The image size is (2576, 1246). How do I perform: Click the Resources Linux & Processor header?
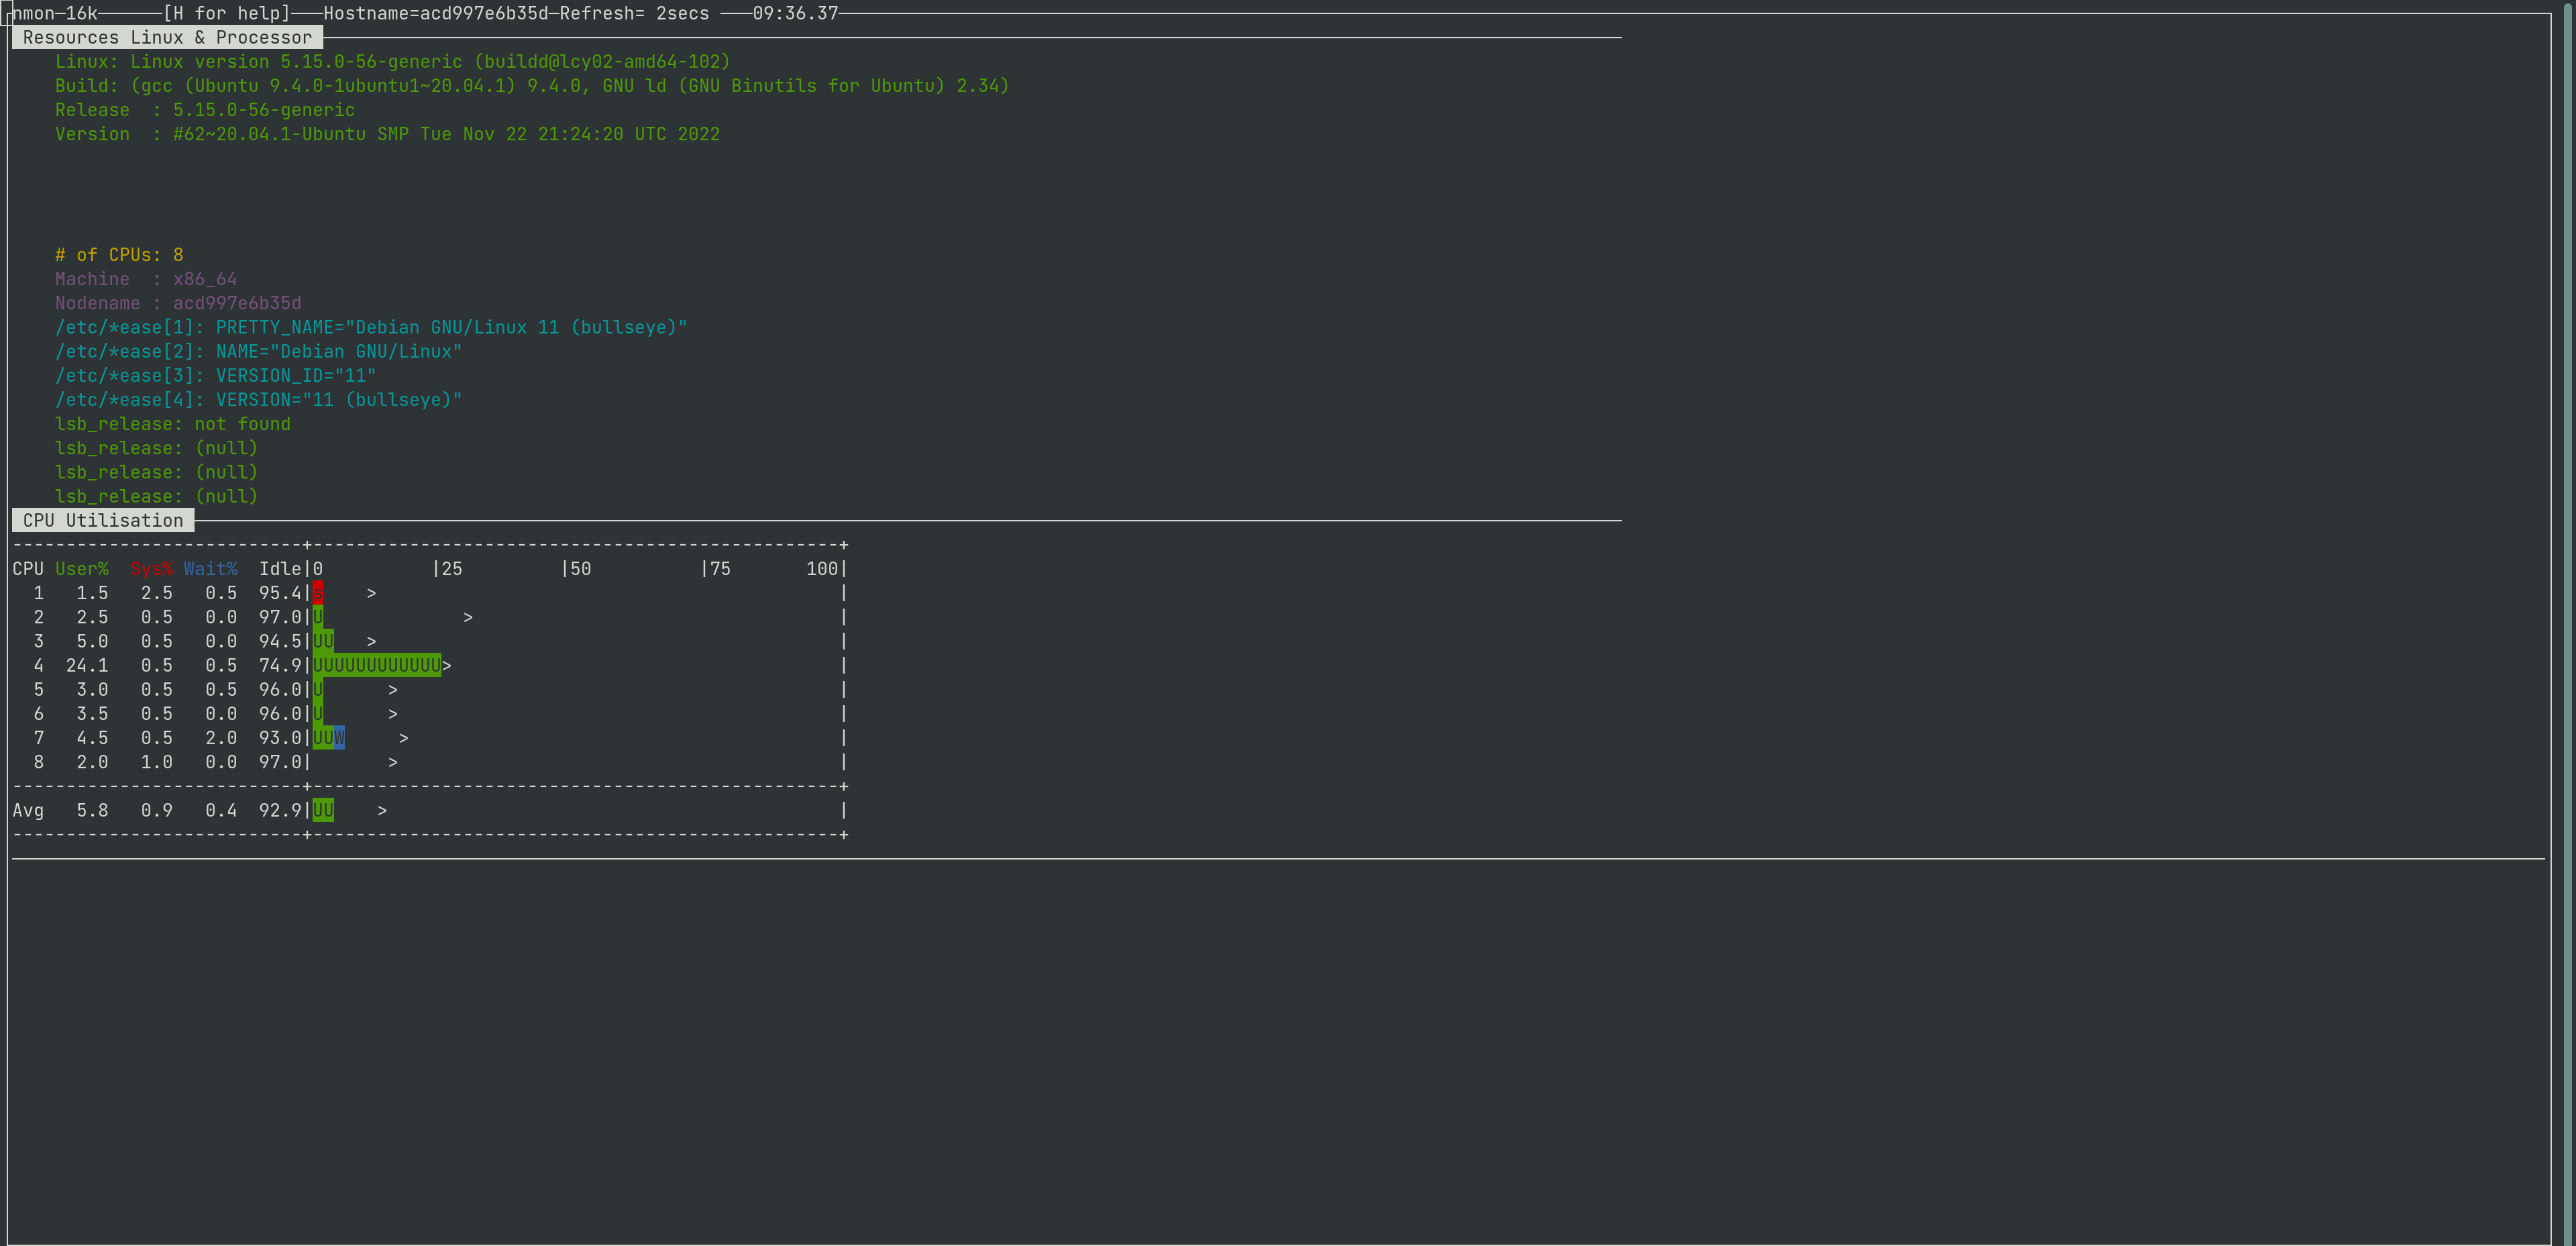point(167,38)
